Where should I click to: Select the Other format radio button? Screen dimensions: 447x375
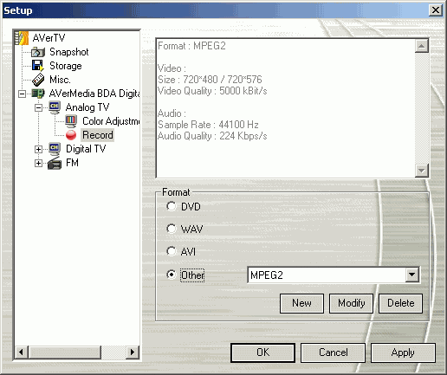(172, 275)
